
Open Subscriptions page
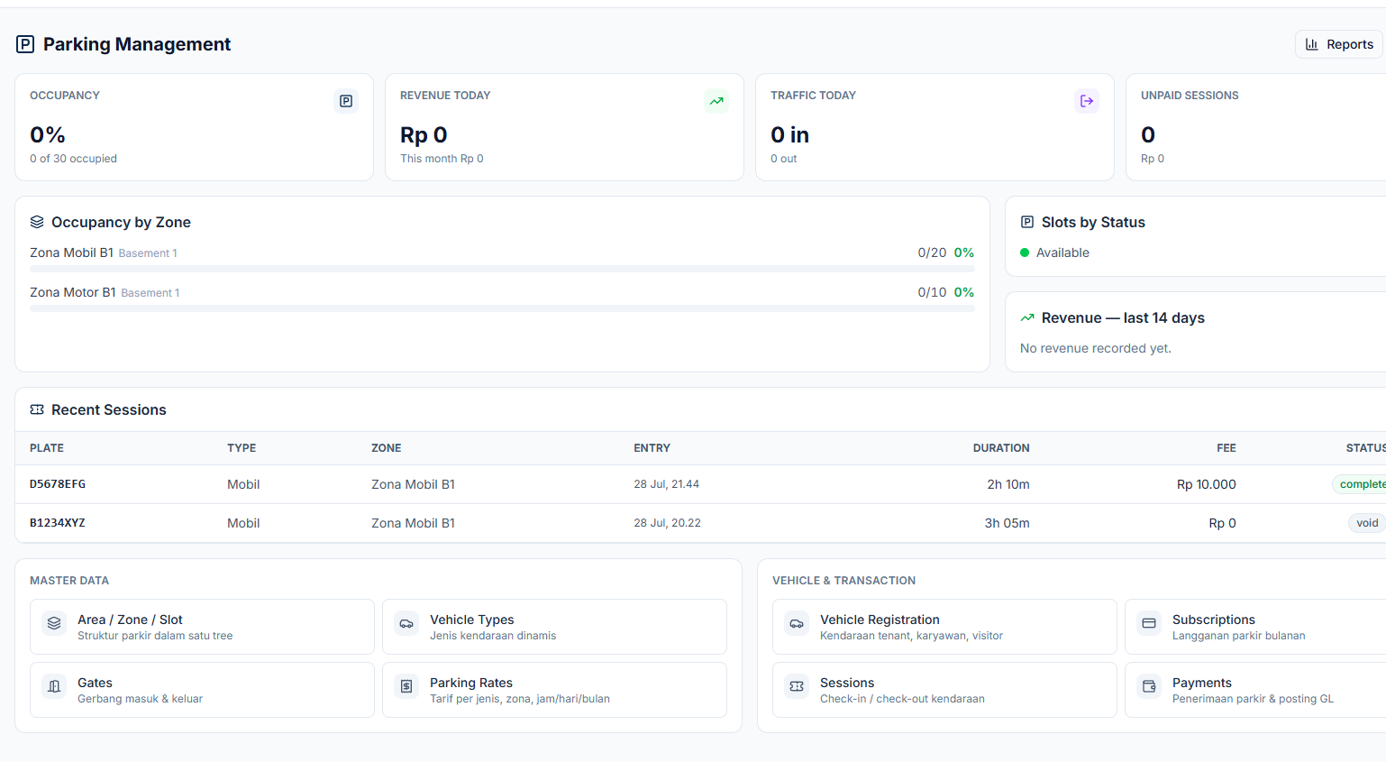tap(1255, 627)
